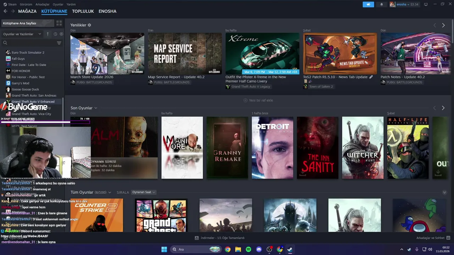Open March Store Update 2026 news
This screenshot has height=255, width=454.
coord(107,54)
